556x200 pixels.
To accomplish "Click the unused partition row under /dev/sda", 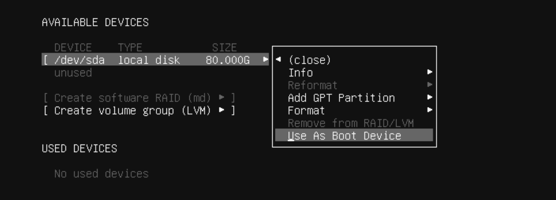I will click(73, 73).
